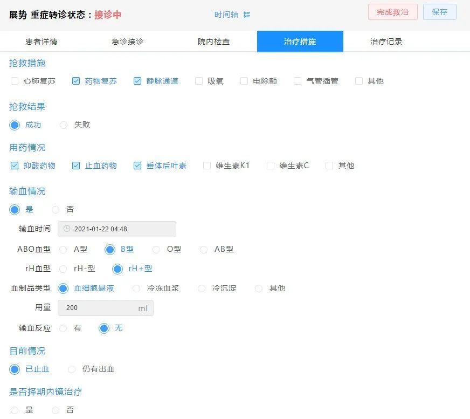Pick 冷冻血浆 as blood product type
470x419 pixels.
click(136, 288)
